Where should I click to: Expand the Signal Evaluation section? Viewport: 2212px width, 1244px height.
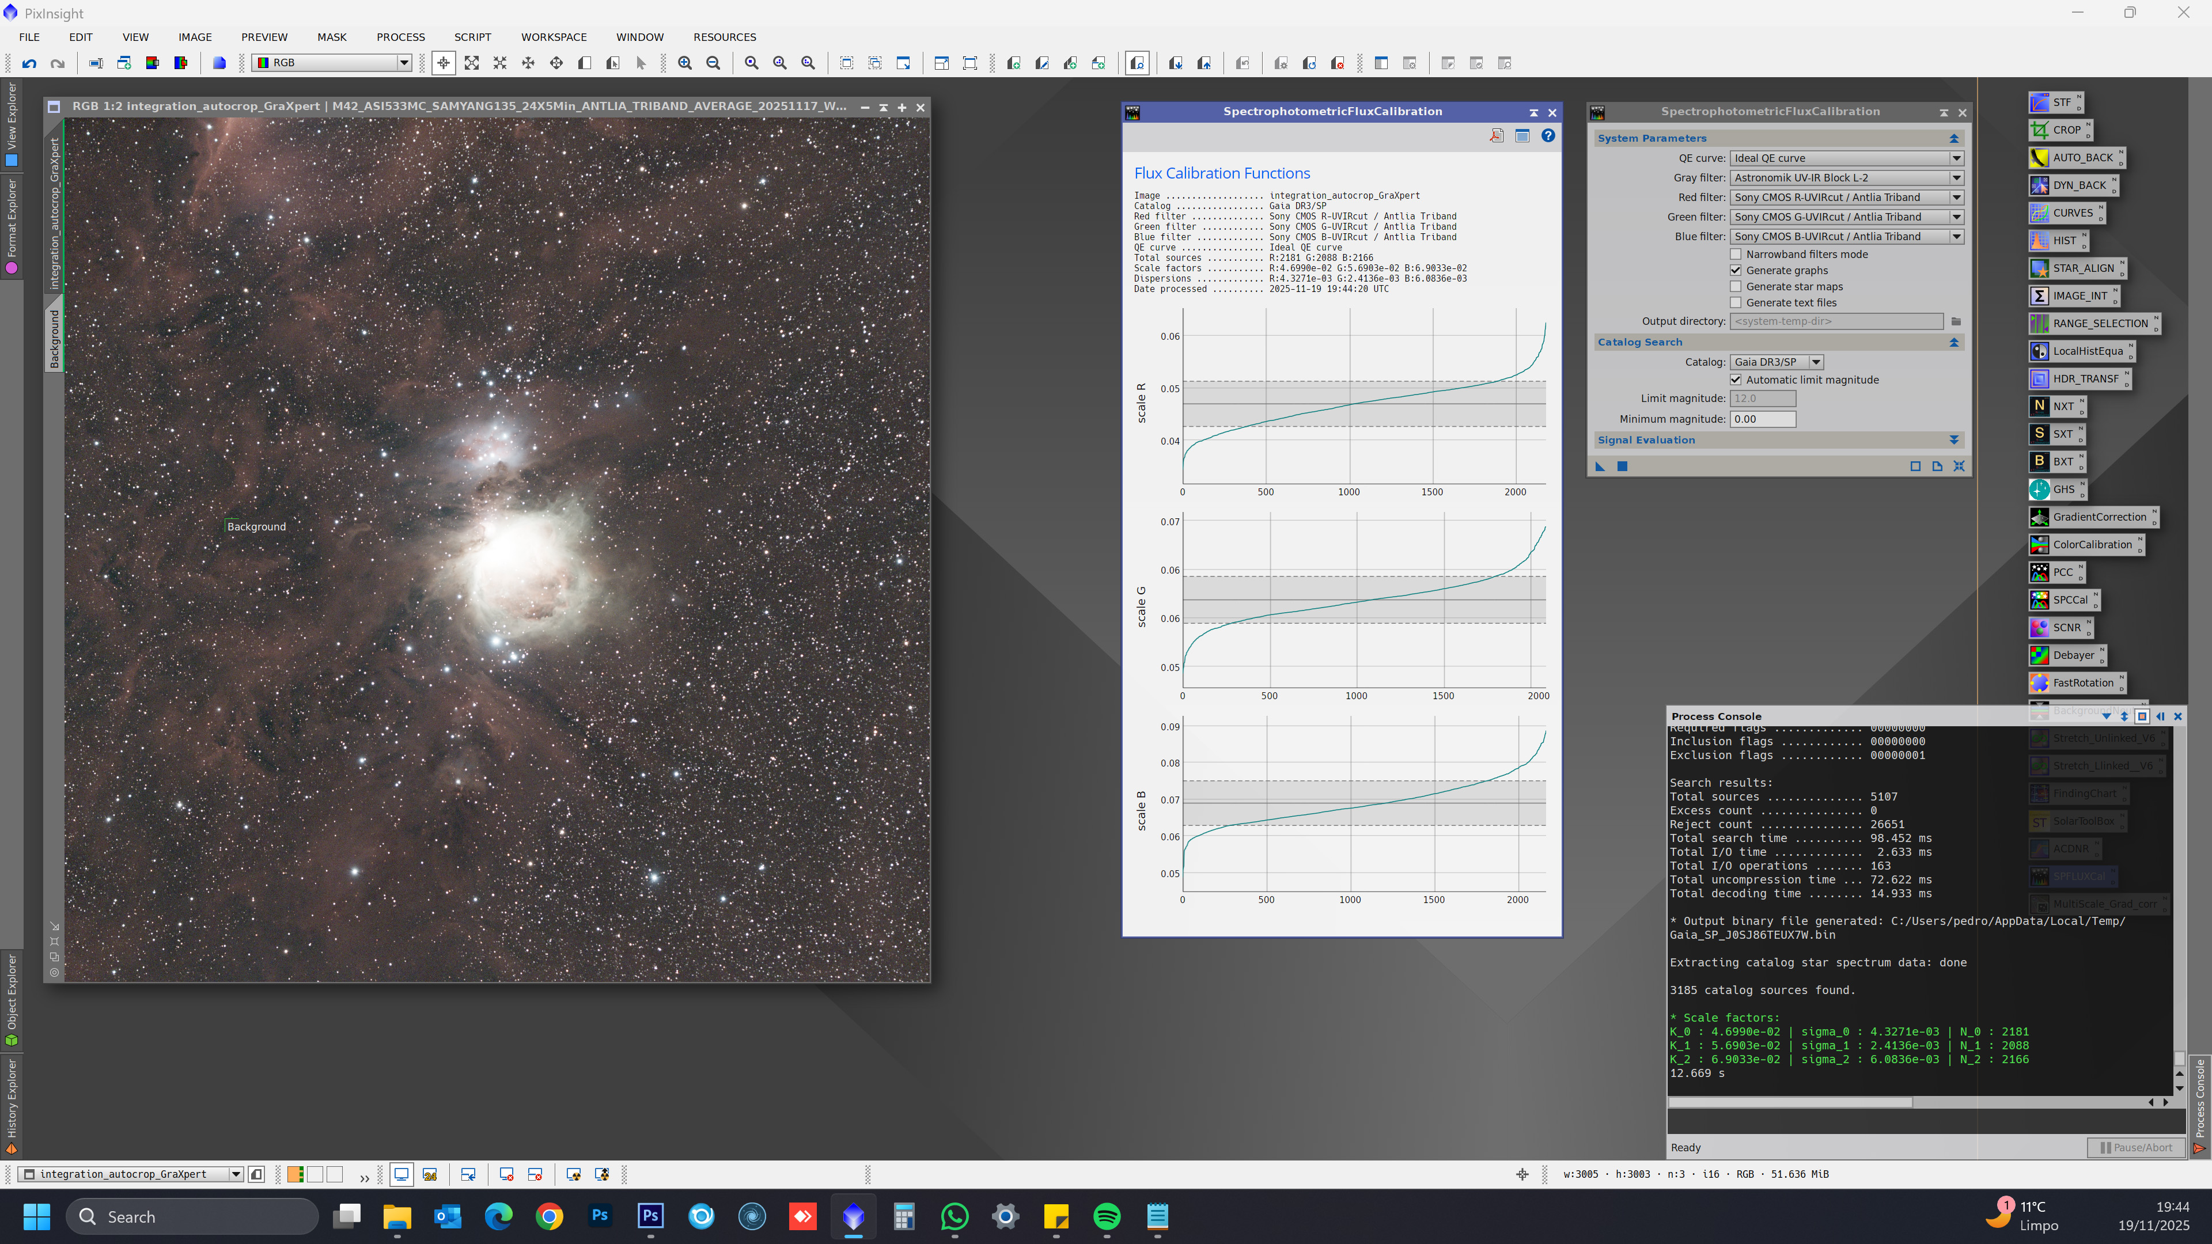coord(1953,439)
